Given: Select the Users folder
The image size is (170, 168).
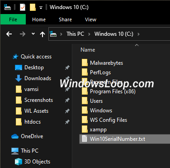Looking at the screenshot, I should coord(96,101).
